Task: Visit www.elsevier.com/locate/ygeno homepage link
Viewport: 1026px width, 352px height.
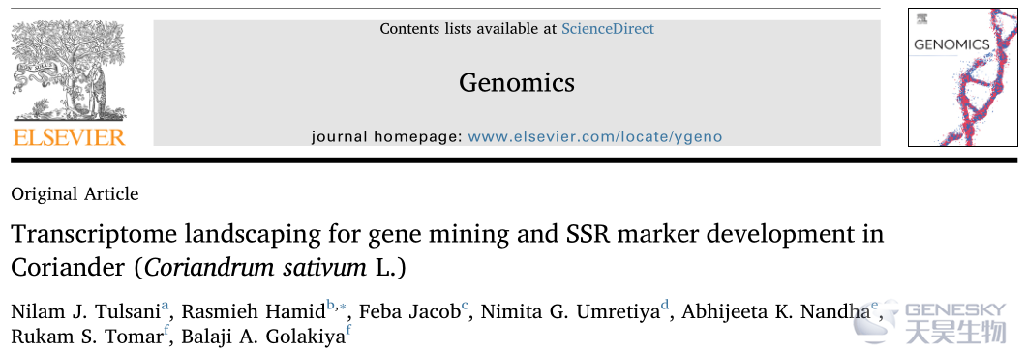Action: coord(595,136)
